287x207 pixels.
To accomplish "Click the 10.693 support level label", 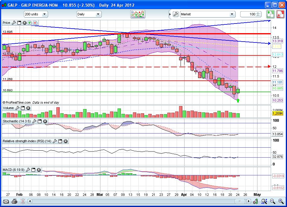I will [8, 90].
